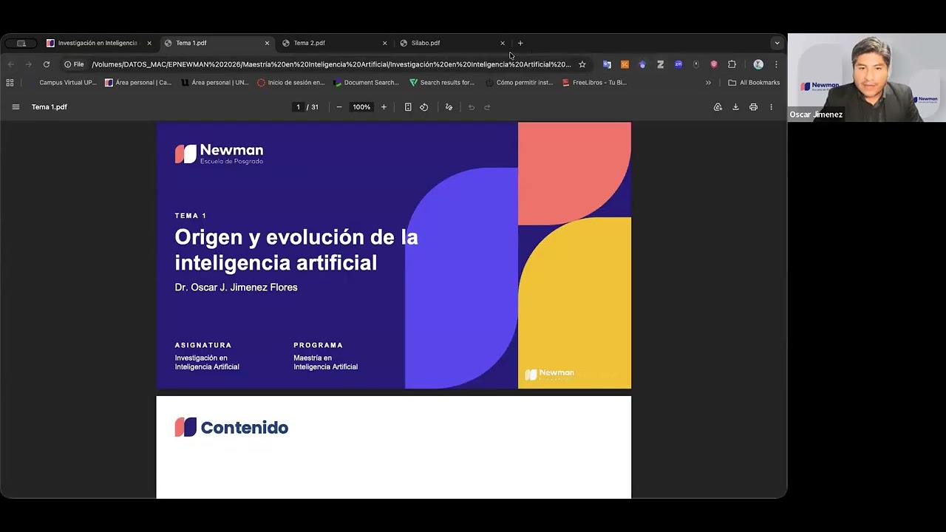Viewport: 946px width, 532px height.
Task: Open the Inicio de sesión en... bookmark
Action: click(291, 83)
